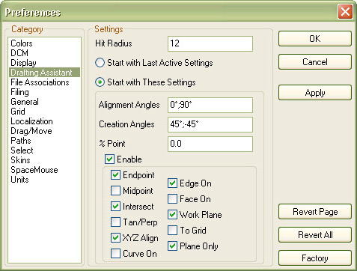357x271 pixels.
Task: Uncheck the Endpoint checkbox
Action: (x=115, y=175)
